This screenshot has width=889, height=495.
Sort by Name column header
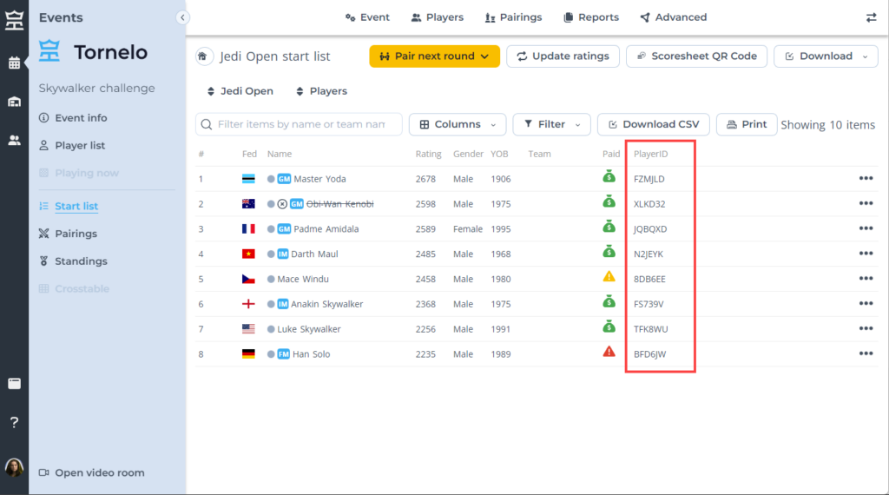[x=280, y=155]
